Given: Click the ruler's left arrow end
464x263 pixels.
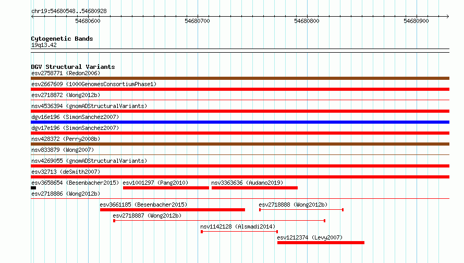Looking at the screenshot, I should (x=32, y=16).
